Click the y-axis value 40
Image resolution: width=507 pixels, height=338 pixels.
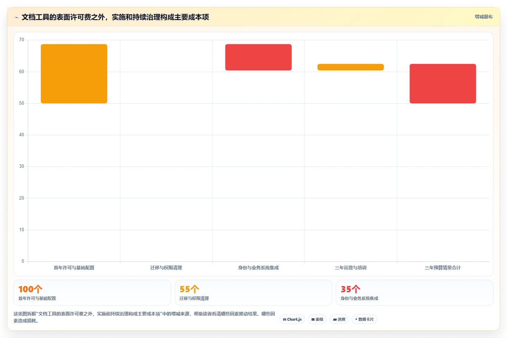22,135
